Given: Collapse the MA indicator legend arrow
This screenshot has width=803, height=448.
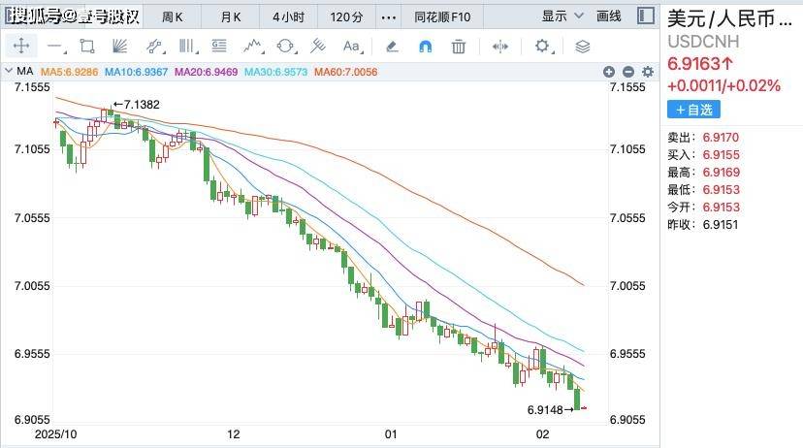Looking at the screenshot, I should click(9, 72).
